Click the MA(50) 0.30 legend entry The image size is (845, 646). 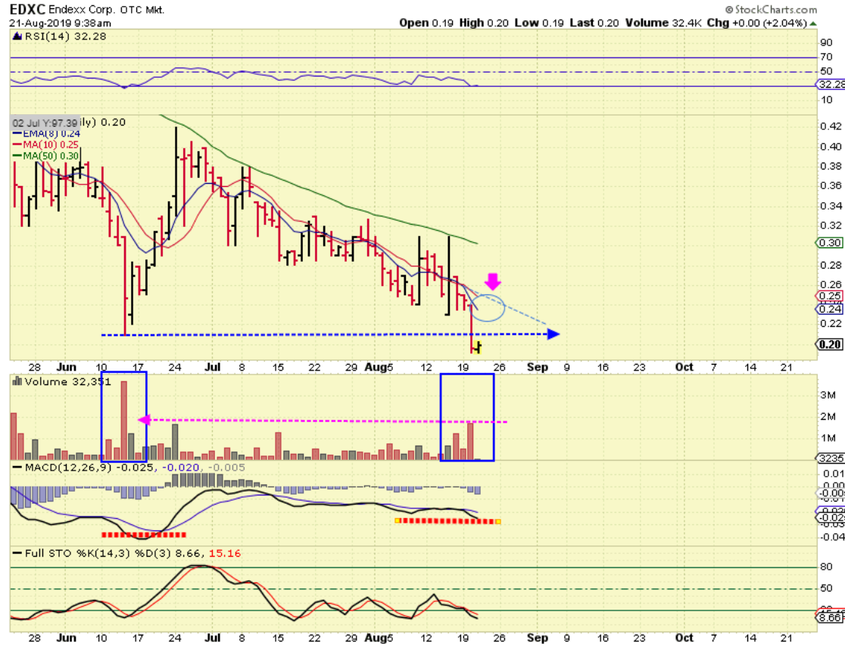pyautogui.click(x=45, y=156)
